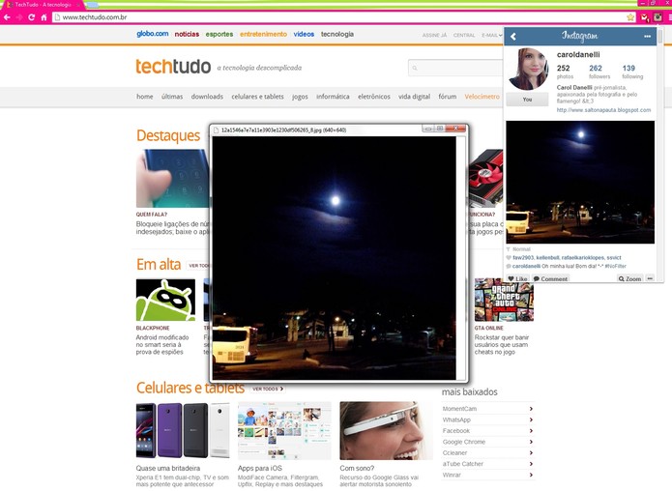Click the comment bubble icon beside caption

509,266
